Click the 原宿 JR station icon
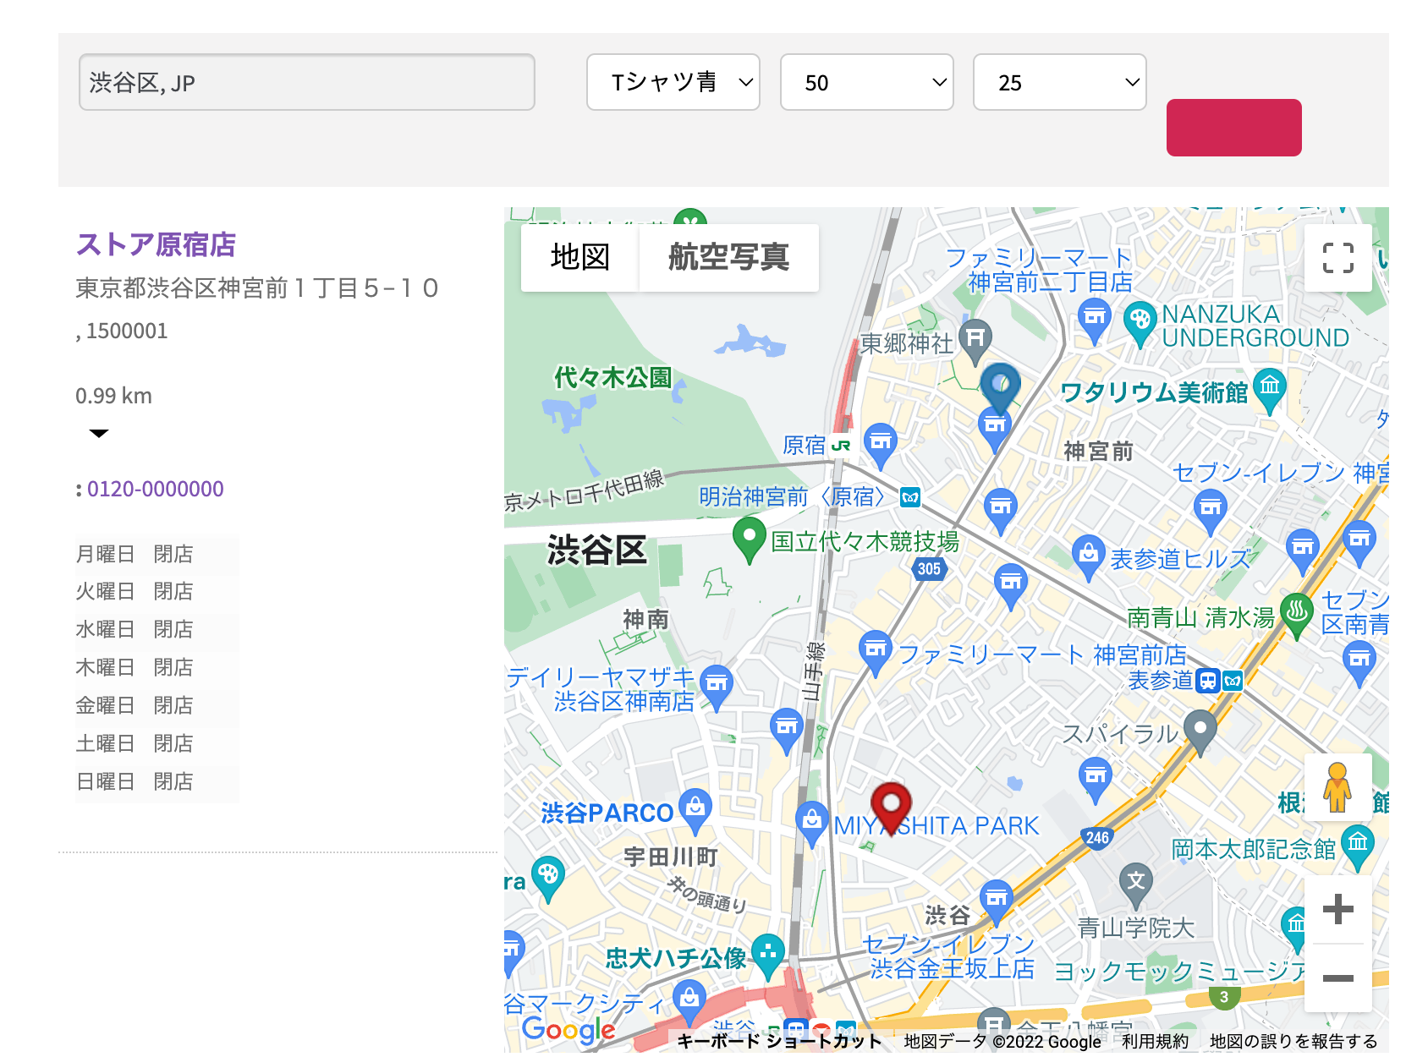The image size is (1428, 1057). 840,445
